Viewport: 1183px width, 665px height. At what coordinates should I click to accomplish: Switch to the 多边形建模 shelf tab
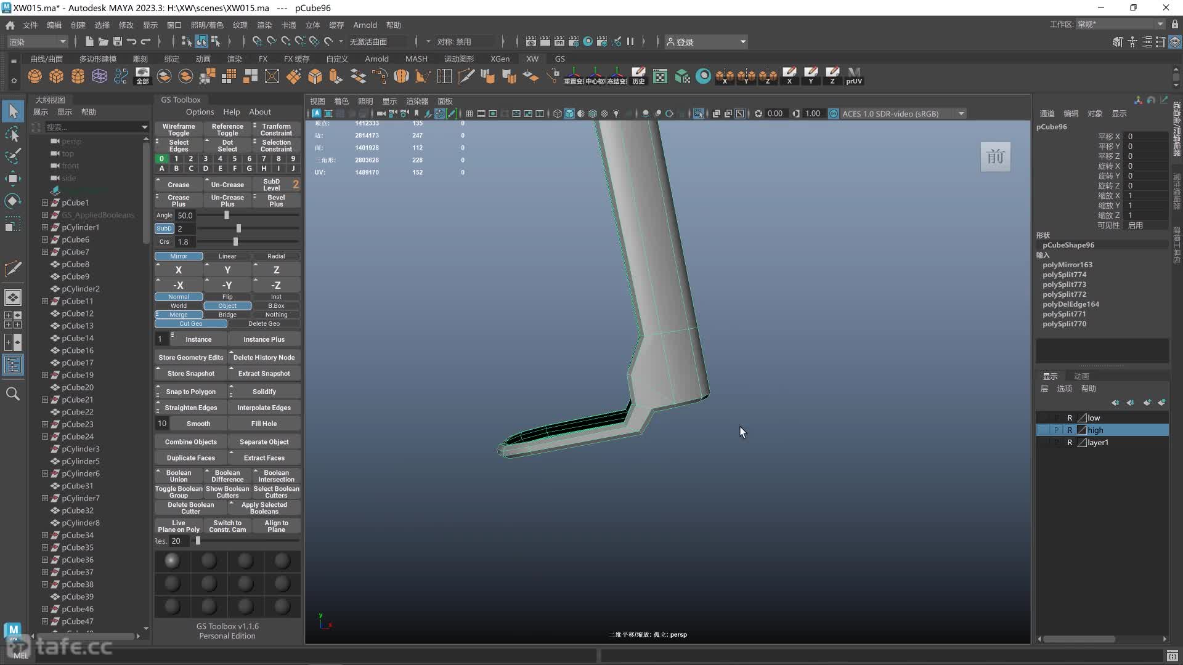[98, 59]
